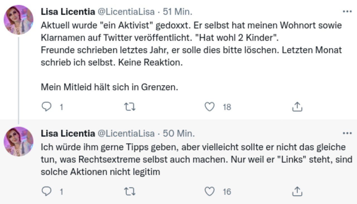Open Lisa Licentia name link on first tweet
The height and width of the screenshot is (204, 357).
pos(68,12)
